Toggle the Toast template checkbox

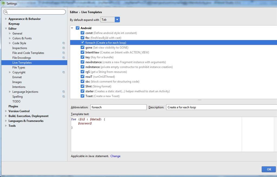pos(83,96)
